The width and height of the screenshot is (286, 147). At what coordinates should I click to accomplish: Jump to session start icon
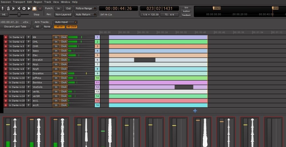tap(13, 9)
